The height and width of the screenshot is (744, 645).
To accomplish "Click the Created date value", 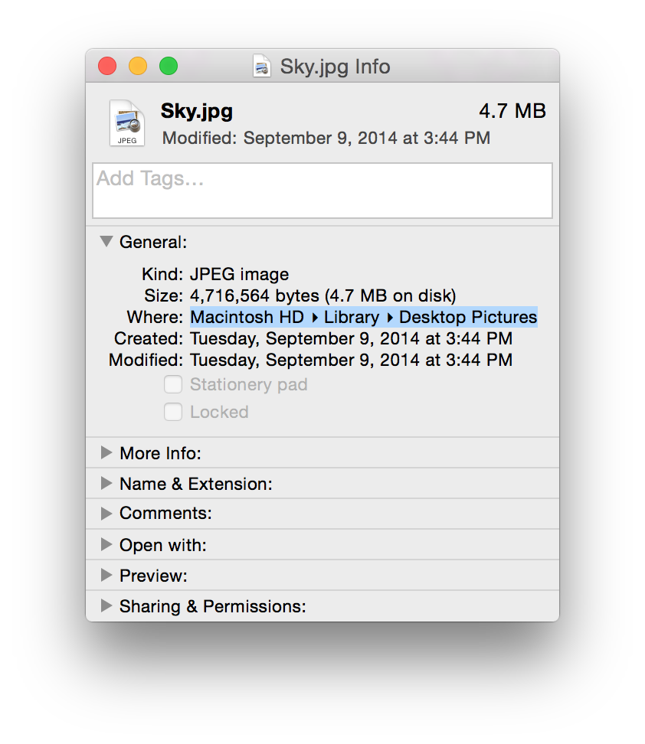I will coord(352,338).
